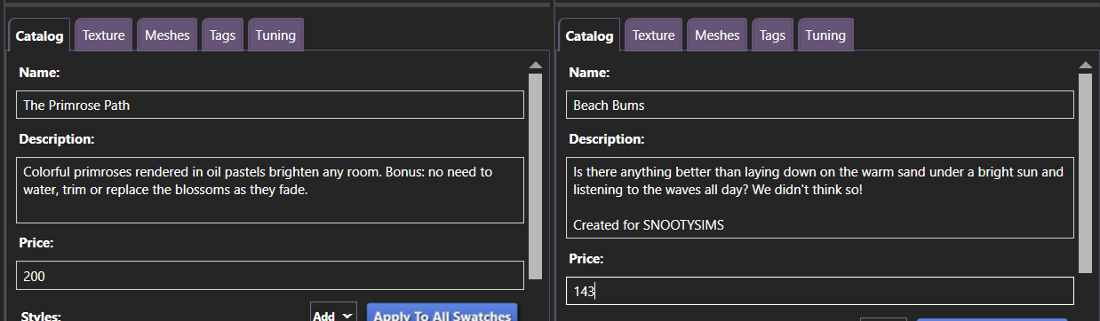Screen dimensions: 1100x321
Task: Open the Add dropdown beside Styles
Action: 333,313
